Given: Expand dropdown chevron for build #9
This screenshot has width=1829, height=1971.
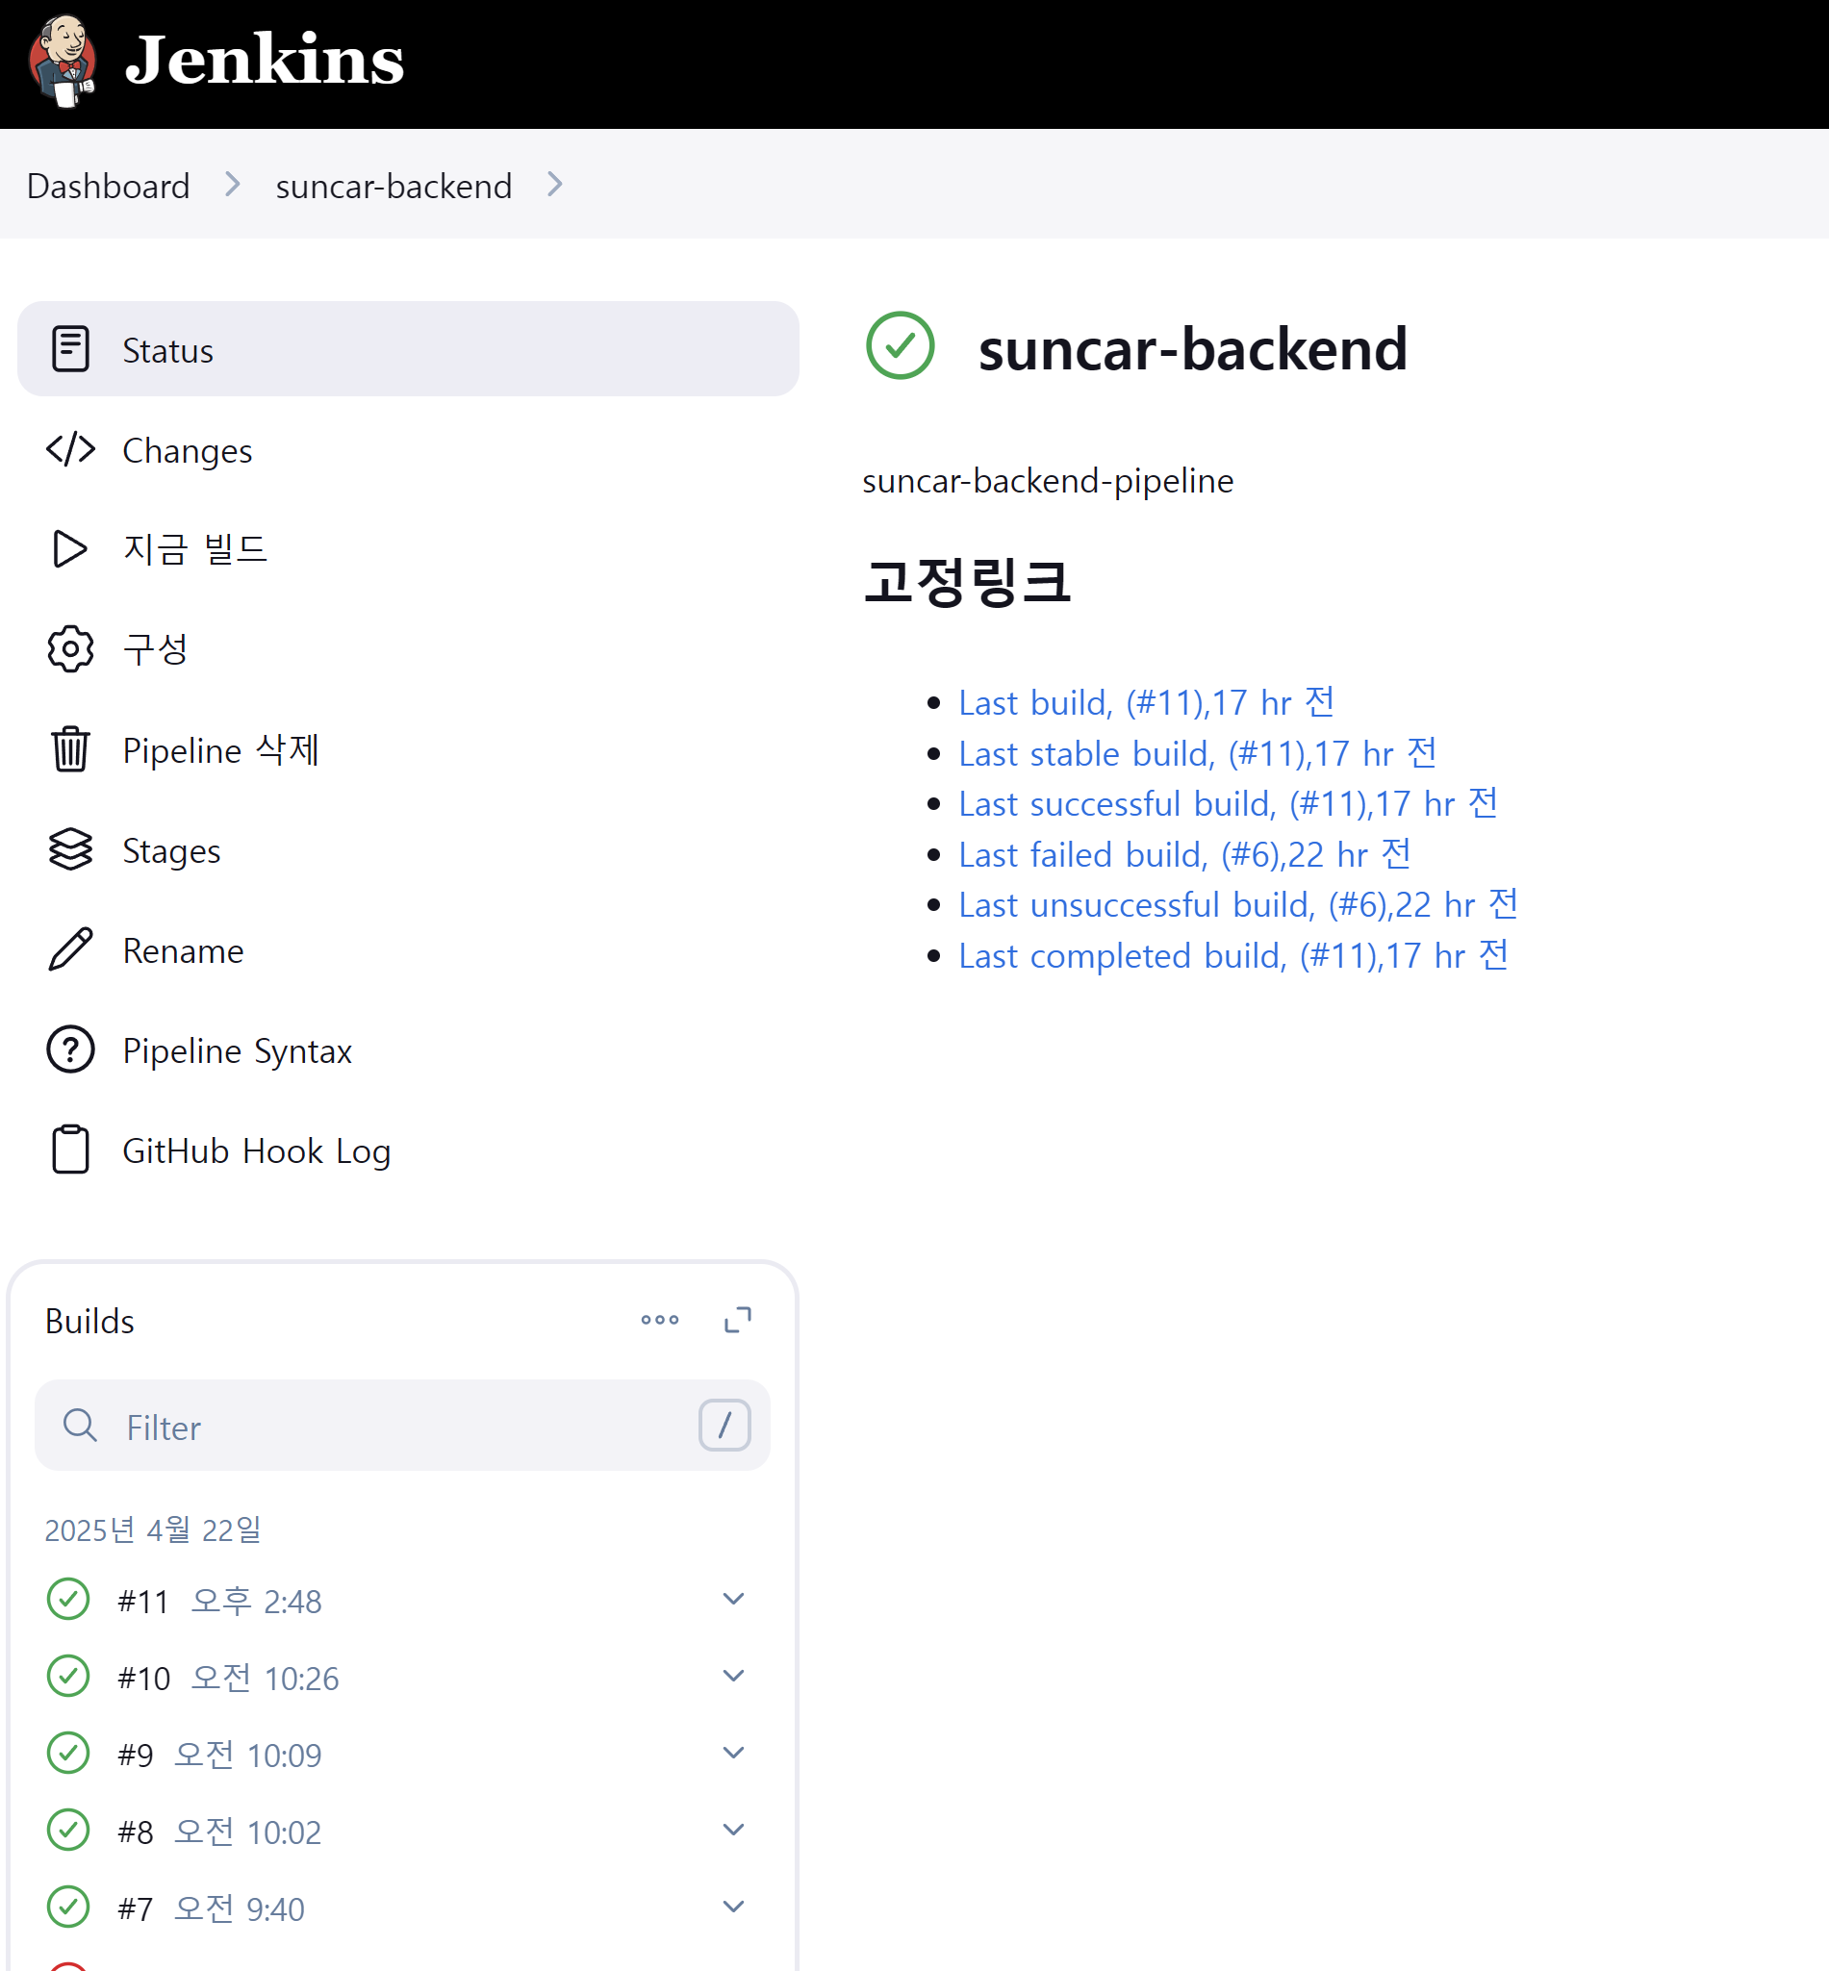Looking at the screenshot, I should click(x=733, y=1754).
